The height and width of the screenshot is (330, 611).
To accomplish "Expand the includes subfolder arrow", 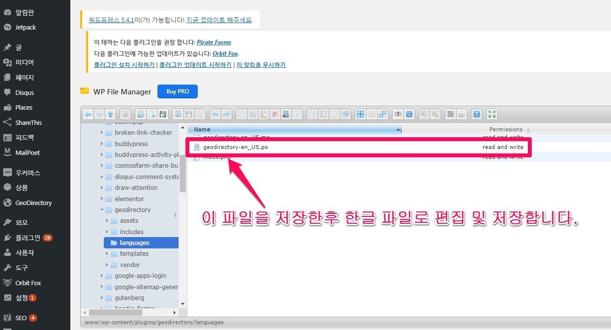I will [x=107, y=232].
